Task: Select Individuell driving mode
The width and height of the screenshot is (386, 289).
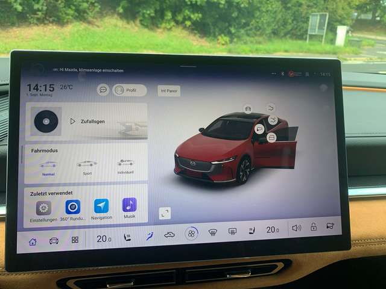Action: tap(125, 164)
